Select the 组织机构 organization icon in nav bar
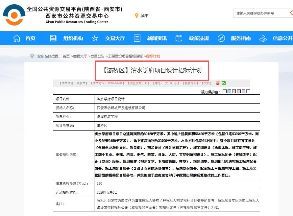The height and width of the screenshot is (216, 293). [x=53, y=38]
